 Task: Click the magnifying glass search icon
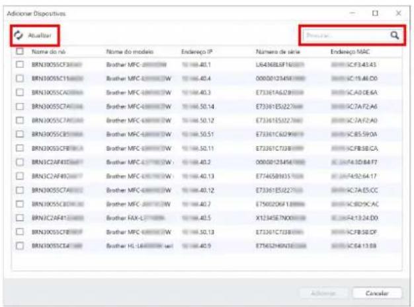point(394,35)
